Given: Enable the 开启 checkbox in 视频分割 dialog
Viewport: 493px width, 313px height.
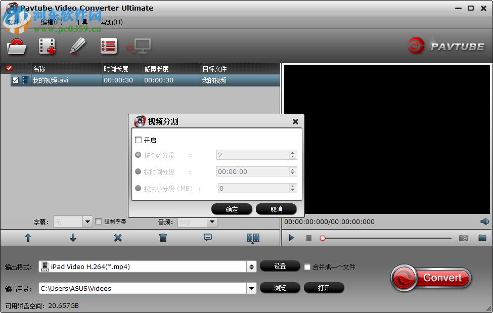Looking at the screenshot, I should 138,140.
